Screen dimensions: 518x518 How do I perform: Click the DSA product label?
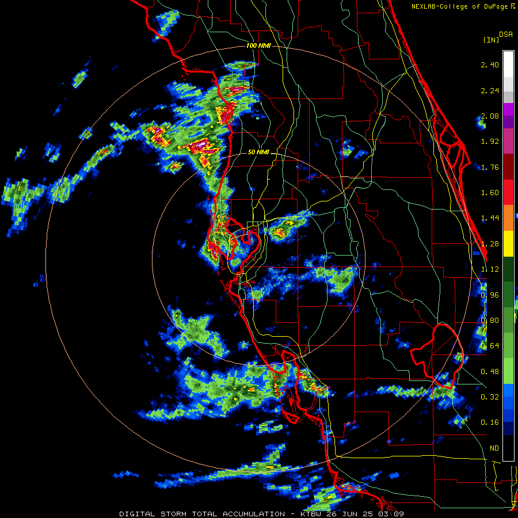(x=506, y=35)
